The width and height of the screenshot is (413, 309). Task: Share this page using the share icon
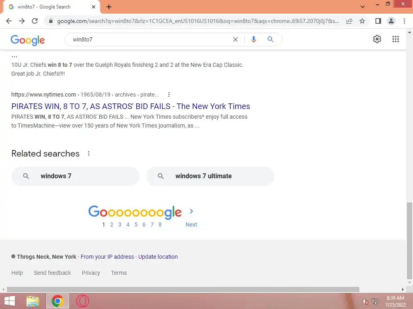click(349, 21)
